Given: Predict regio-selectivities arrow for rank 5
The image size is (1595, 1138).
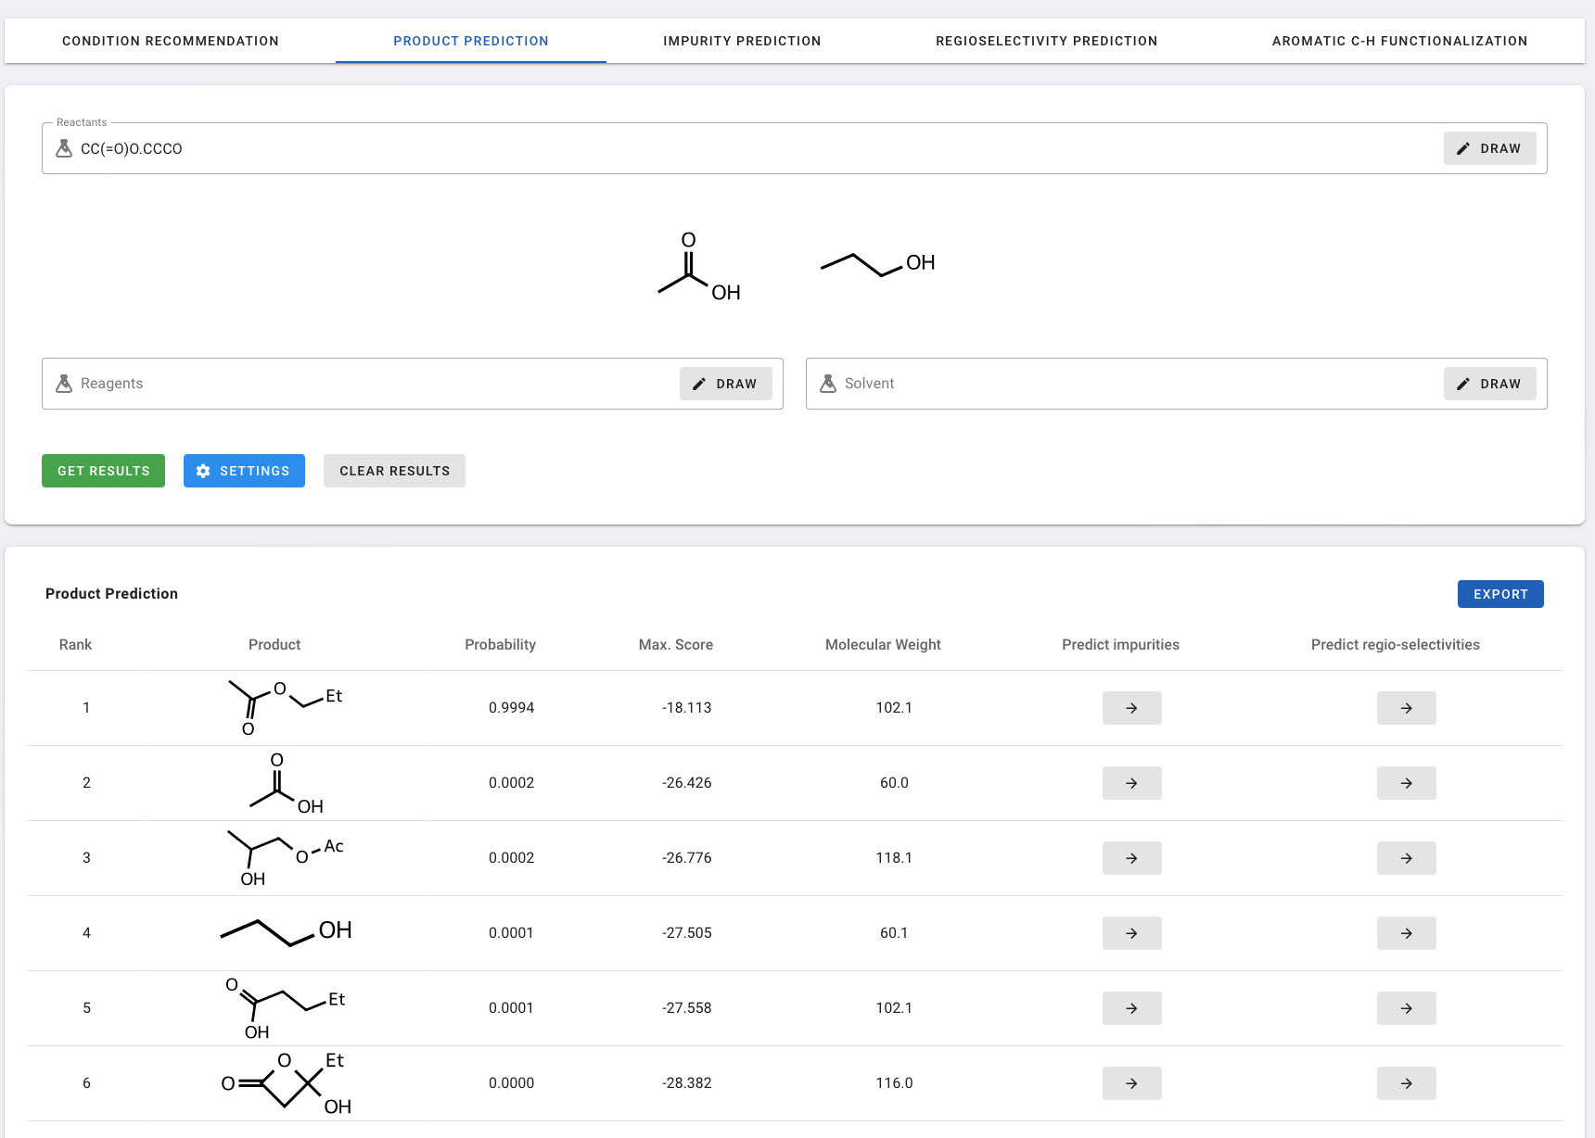Looking at the screenshot, I should coord(1406,1008).
